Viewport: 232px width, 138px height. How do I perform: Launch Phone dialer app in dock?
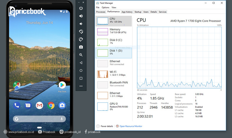point(16,105)
